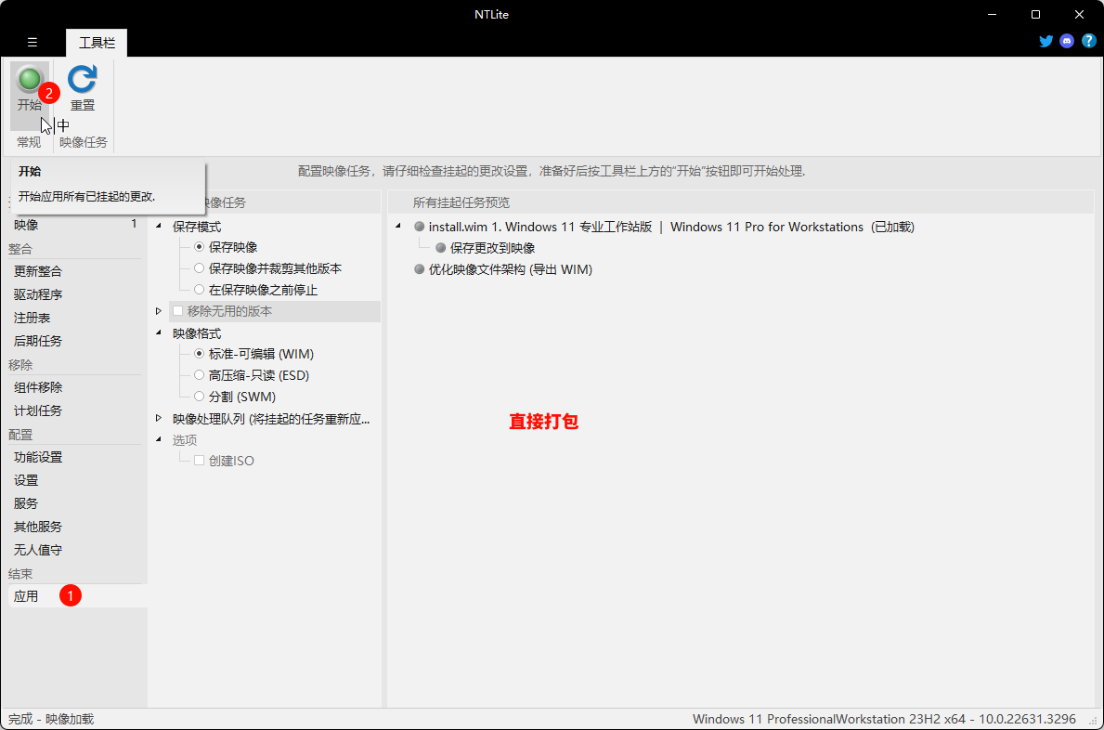Switch to the 工具栏 ribbon tab

97,43
